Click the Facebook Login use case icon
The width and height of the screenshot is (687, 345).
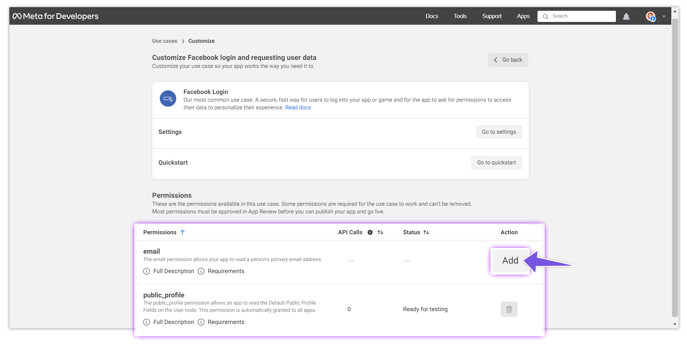(168, 99)
